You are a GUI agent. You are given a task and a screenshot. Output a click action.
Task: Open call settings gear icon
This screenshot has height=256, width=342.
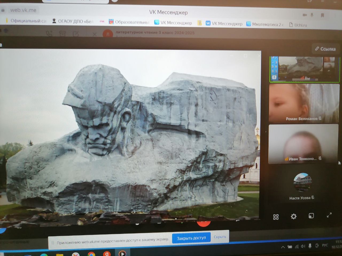294,216
